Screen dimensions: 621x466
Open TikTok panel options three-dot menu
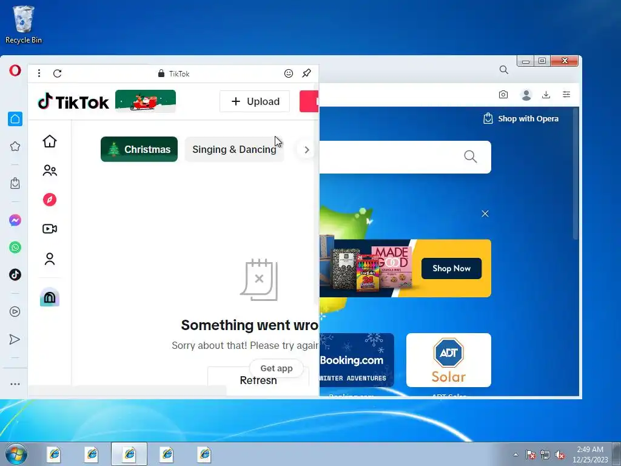point(39,73)
